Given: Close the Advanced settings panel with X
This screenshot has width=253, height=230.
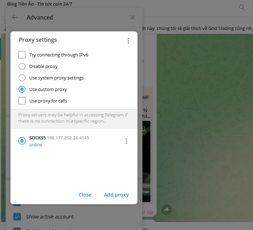Looking at the screenshot, I should click(133, 17).
